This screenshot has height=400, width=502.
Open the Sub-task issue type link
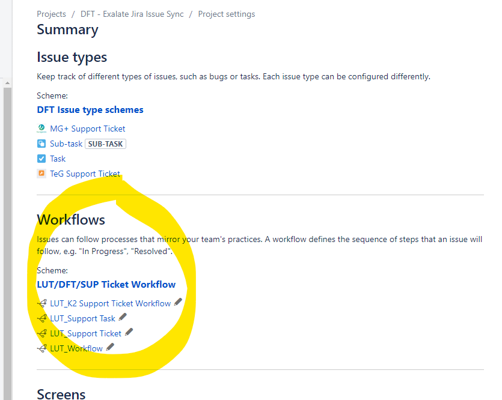66,144
